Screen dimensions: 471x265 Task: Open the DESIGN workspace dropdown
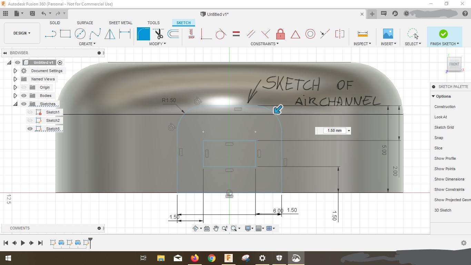[x=22, y=33]
